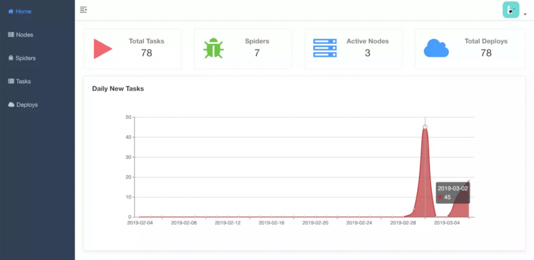Click the Total Deploys value 78
This screenshot has height=260, width=534.
(486, 53)
